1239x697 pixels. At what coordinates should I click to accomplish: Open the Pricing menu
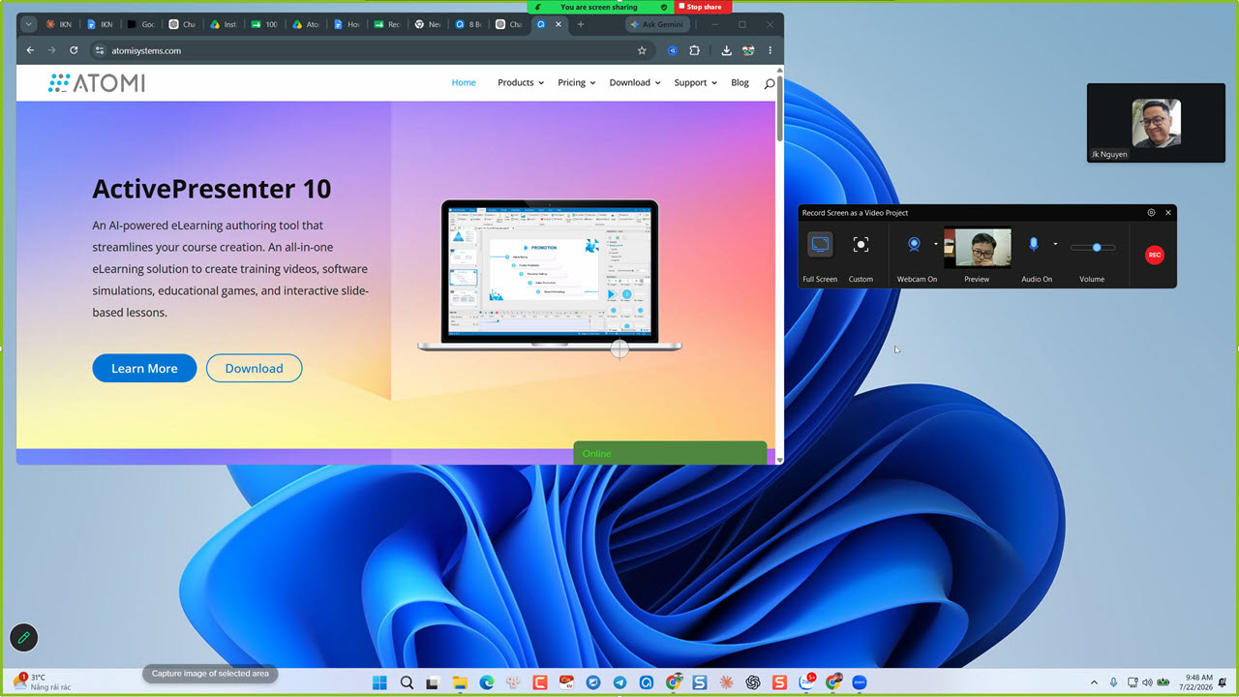coord(577,82)
